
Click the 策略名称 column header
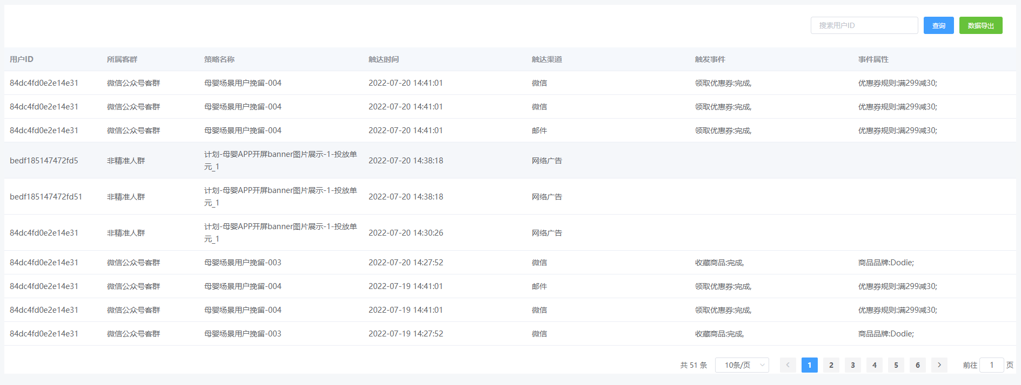[x=219, y=59]
